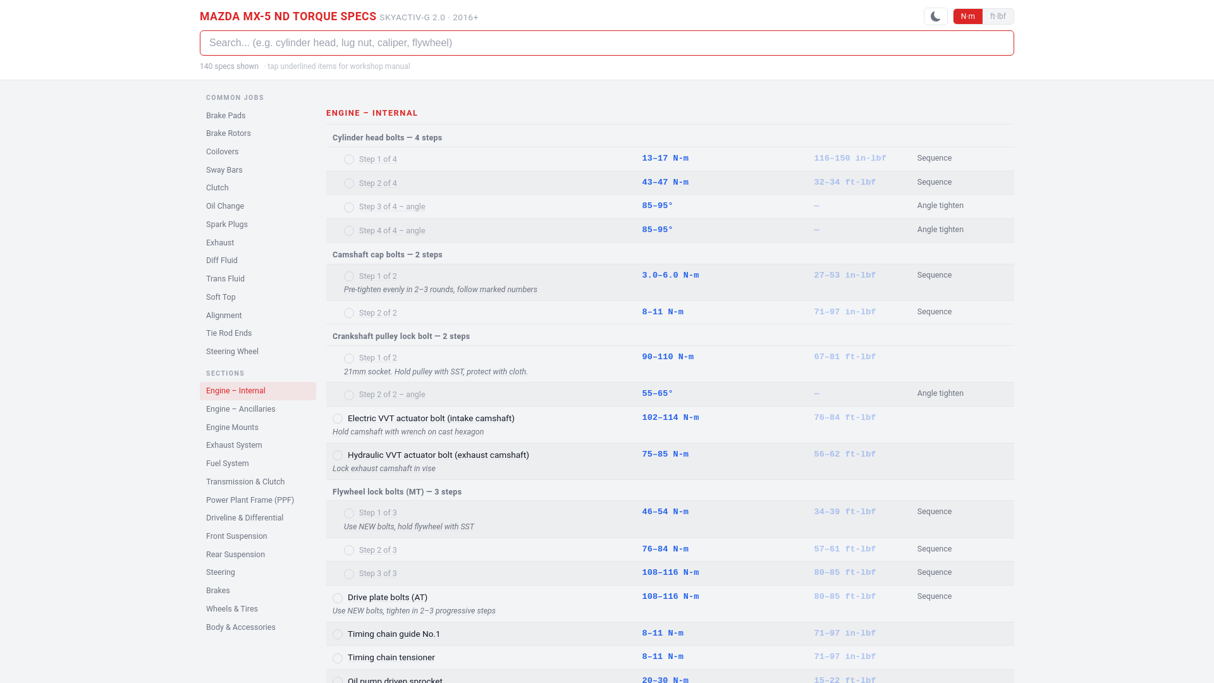Open Hydraulic VVT actuator bolt manual link
The width and height of the screenshot is (1214, 683).
tap(438, 455)
